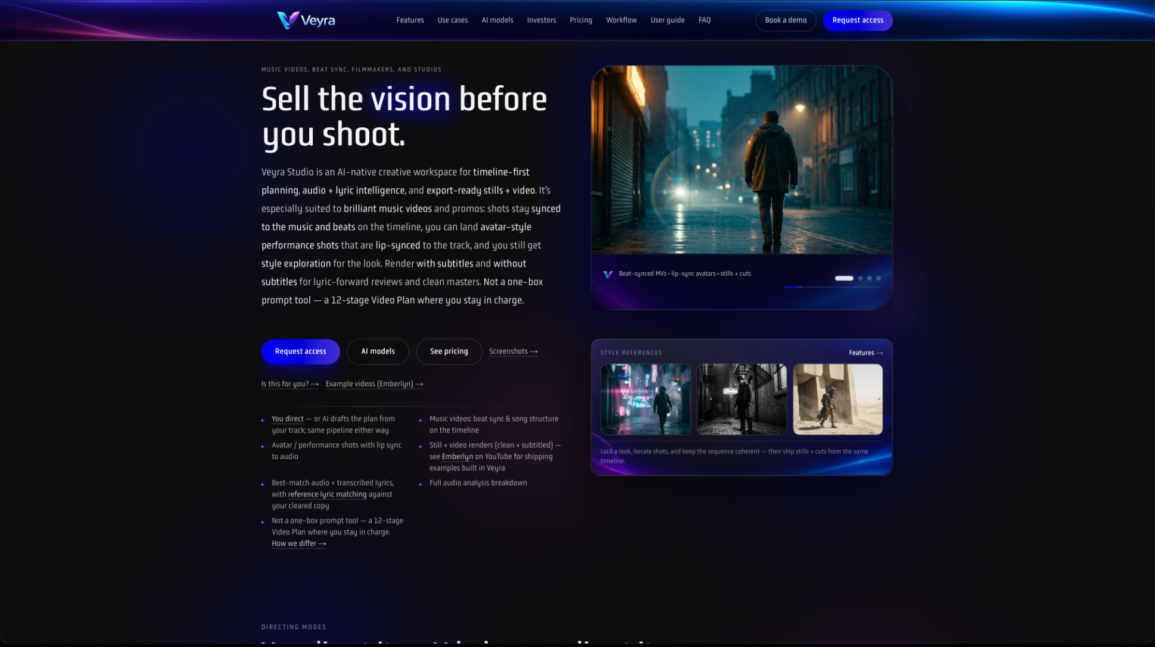Select the desert ruins style thumbnail
The height and width of the screenshot is (647, 1155).
pos(838,399)
